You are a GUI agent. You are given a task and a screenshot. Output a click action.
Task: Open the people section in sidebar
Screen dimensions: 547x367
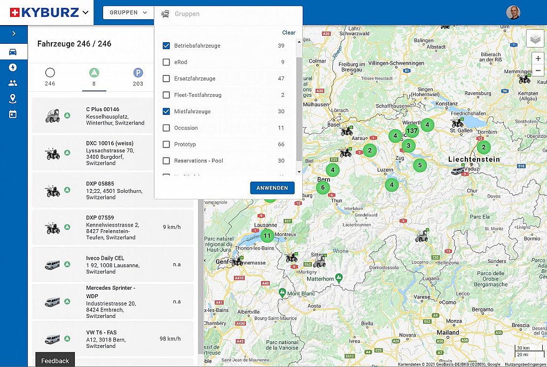pyautogui.click(x=13, y=83)
